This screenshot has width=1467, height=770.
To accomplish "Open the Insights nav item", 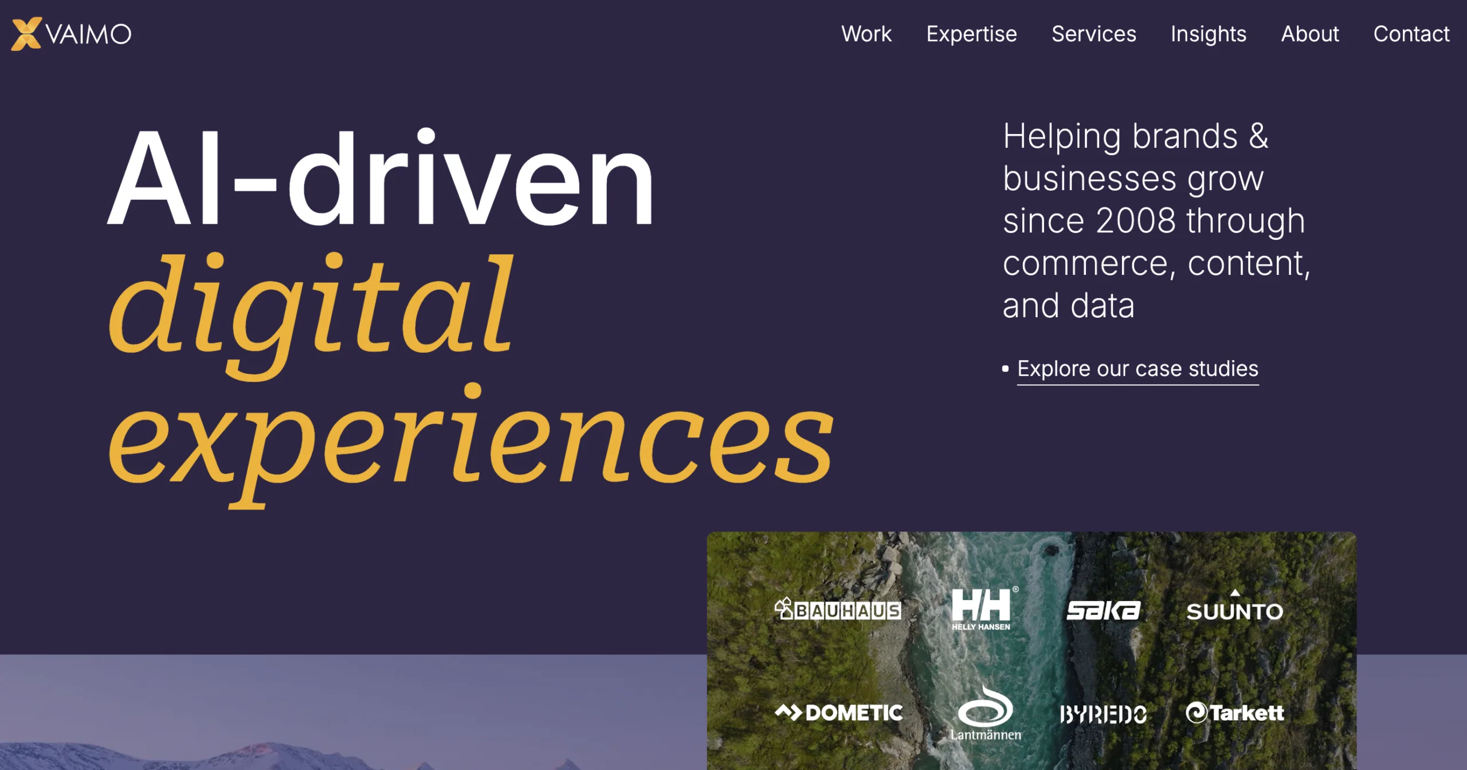I will pyautogui.click(x=1208, y=34).
